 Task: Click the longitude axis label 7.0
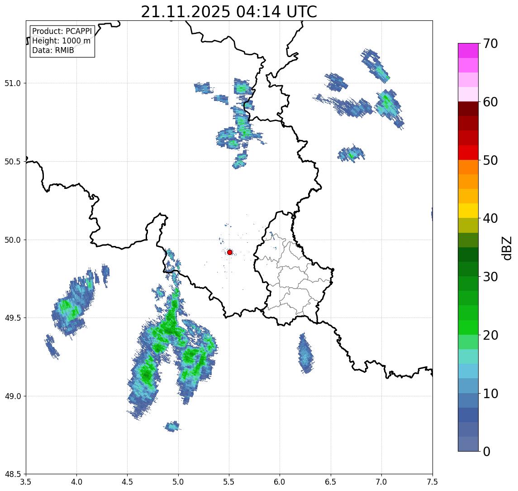[381, 482]
